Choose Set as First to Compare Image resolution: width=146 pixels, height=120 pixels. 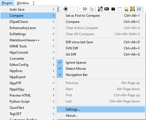tap(101, 16)
